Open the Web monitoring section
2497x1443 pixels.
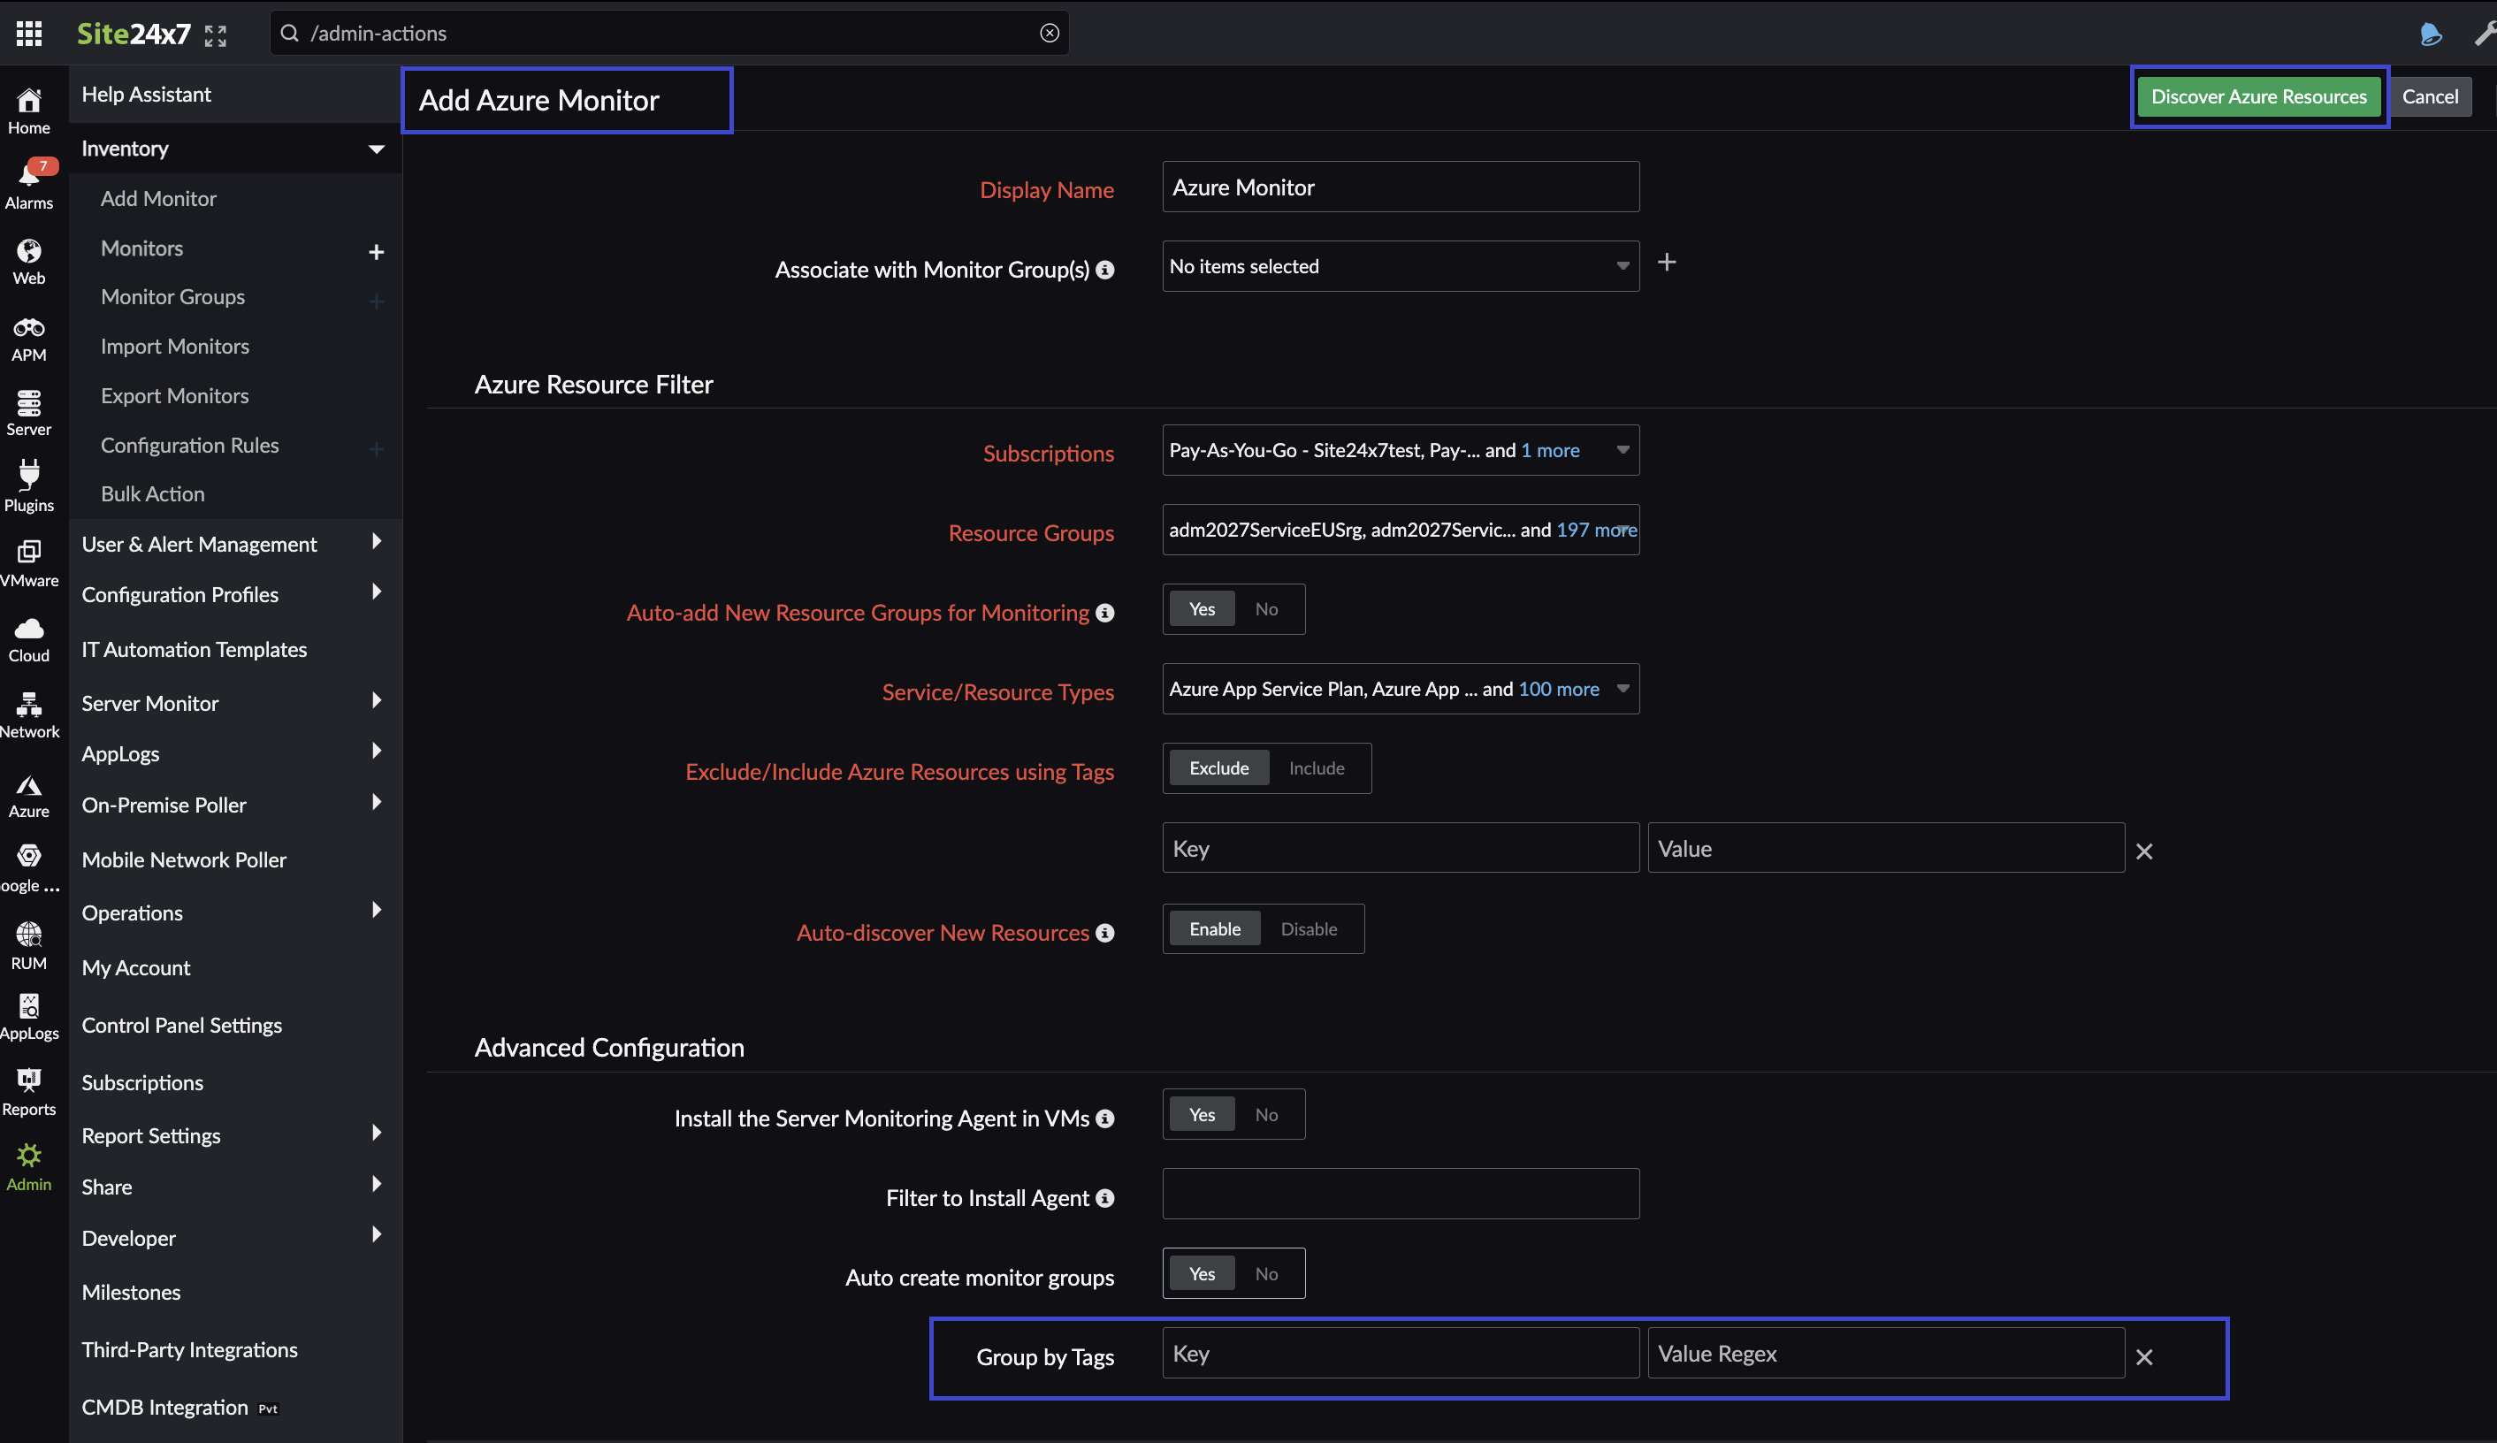(x=30, y=262)
